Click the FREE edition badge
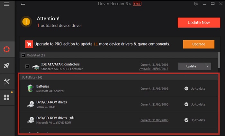The height and width of the screenshot is (136, 225). [x=137, y=4]
